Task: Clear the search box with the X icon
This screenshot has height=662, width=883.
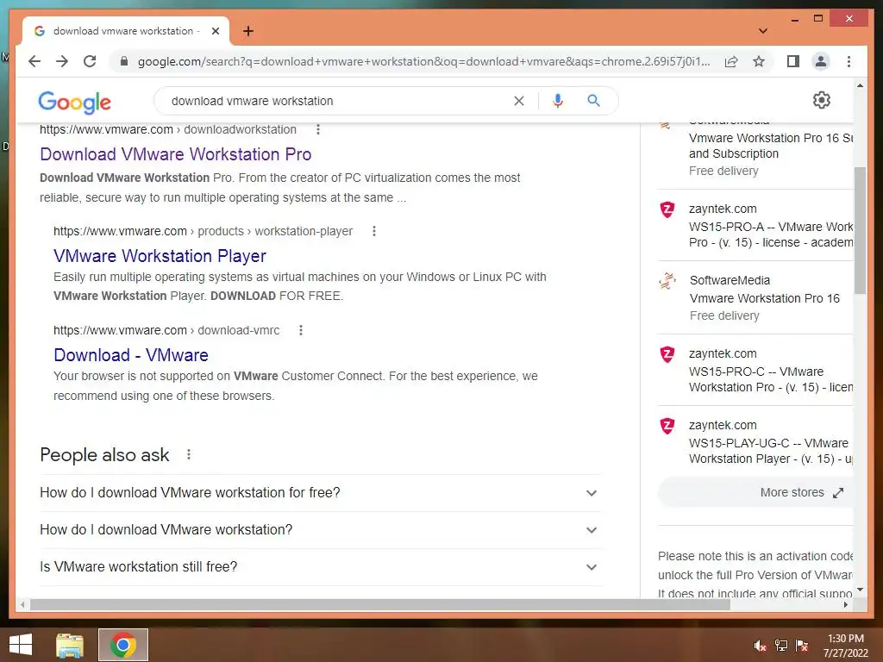Action: (518, 101)
